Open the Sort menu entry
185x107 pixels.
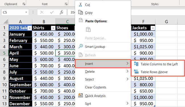[x=103, y=104]
